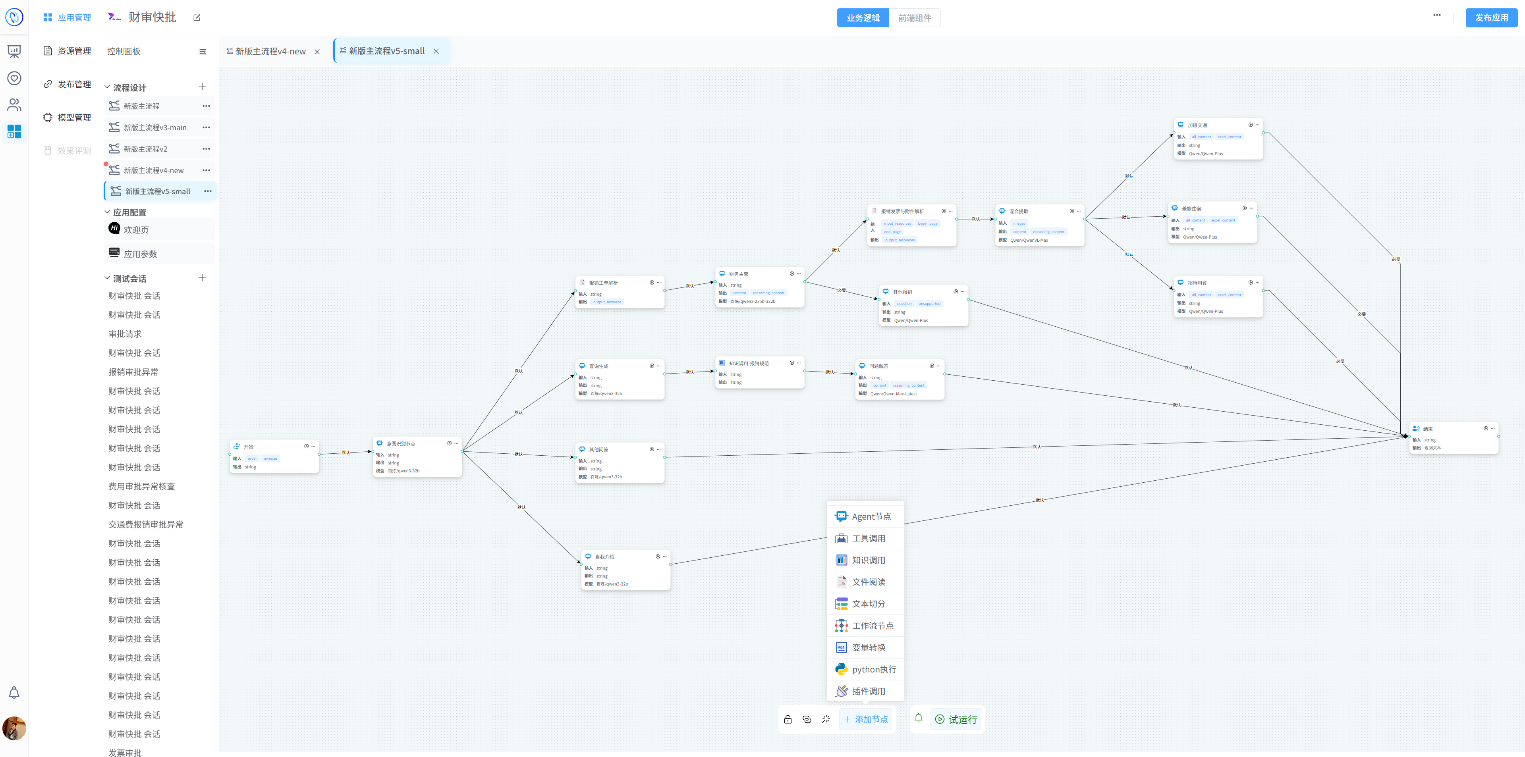The image size is (1525, 757).
Task: Toggle the circle icon on 意图识别节点 node
Action: [x=449, y=443]
